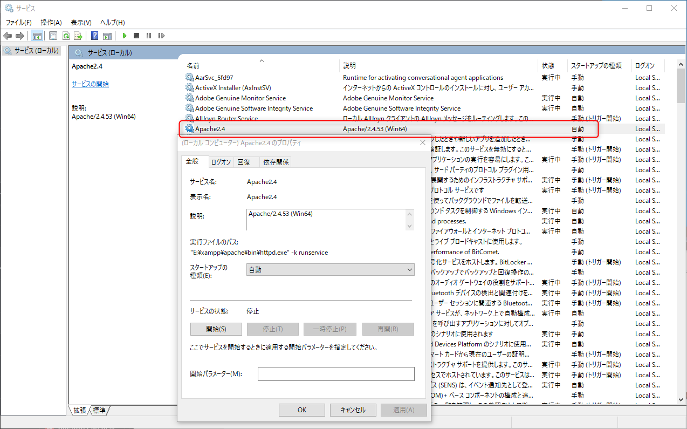Image resolution: width=687 pixels, height=429 pixels.
Task: Click the 自動 startup type in Apache2.4 row
Action: (x=578, y=129)
